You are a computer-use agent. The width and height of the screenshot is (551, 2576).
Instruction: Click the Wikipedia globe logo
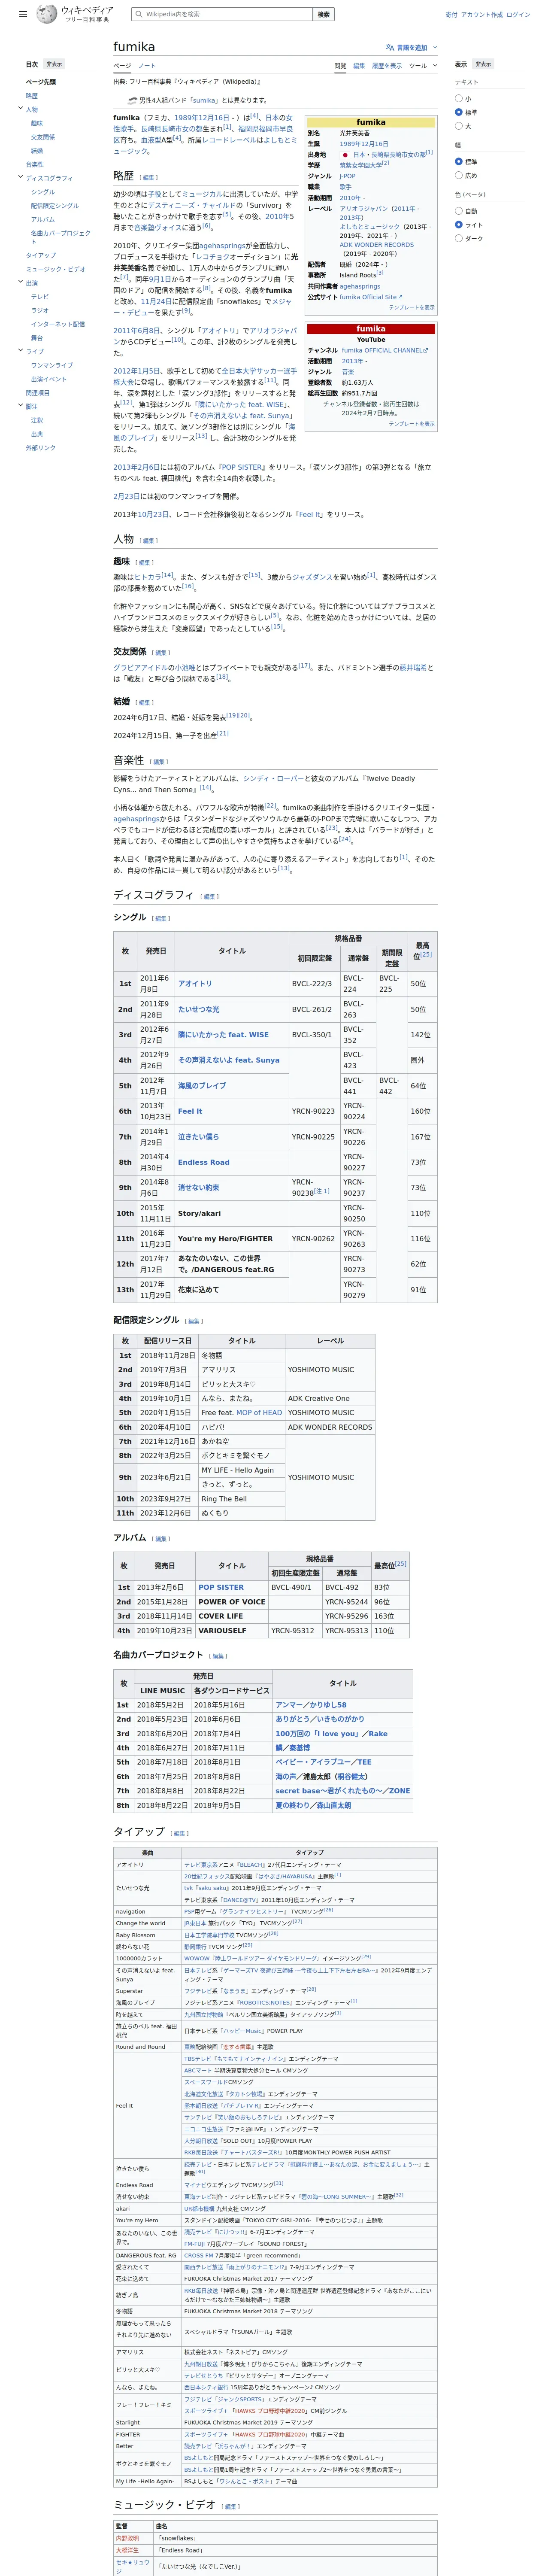coord(46,14)
